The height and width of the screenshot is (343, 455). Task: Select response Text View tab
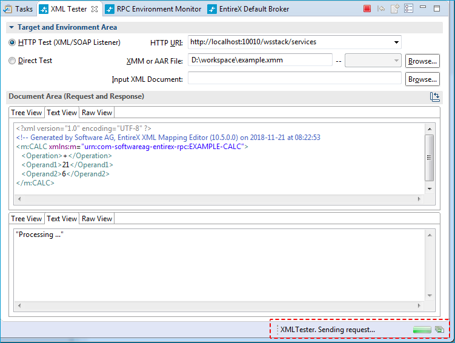(62, 219)
